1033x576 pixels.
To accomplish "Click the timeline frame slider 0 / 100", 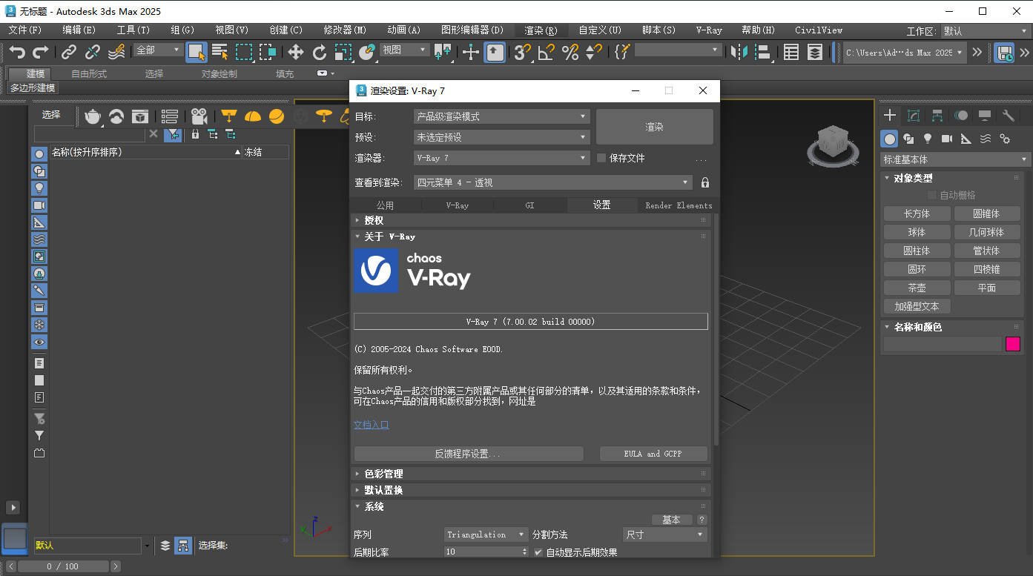I will point(63,566).
